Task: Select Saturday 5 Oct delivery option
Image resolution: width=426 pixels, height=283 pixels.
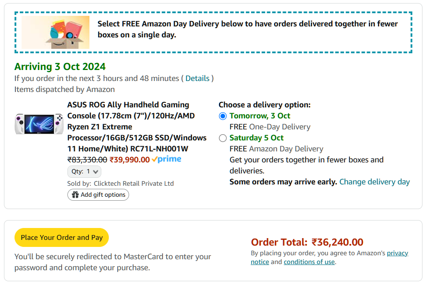Action: coord(222,138)
